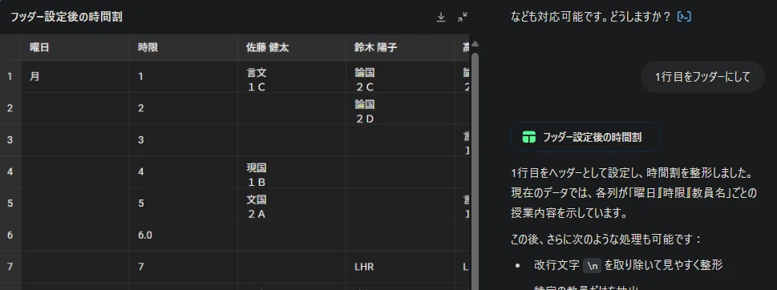Screen dimensions: 777x290
Task: Click row number 1 in the table
Action: coord(10,77)
